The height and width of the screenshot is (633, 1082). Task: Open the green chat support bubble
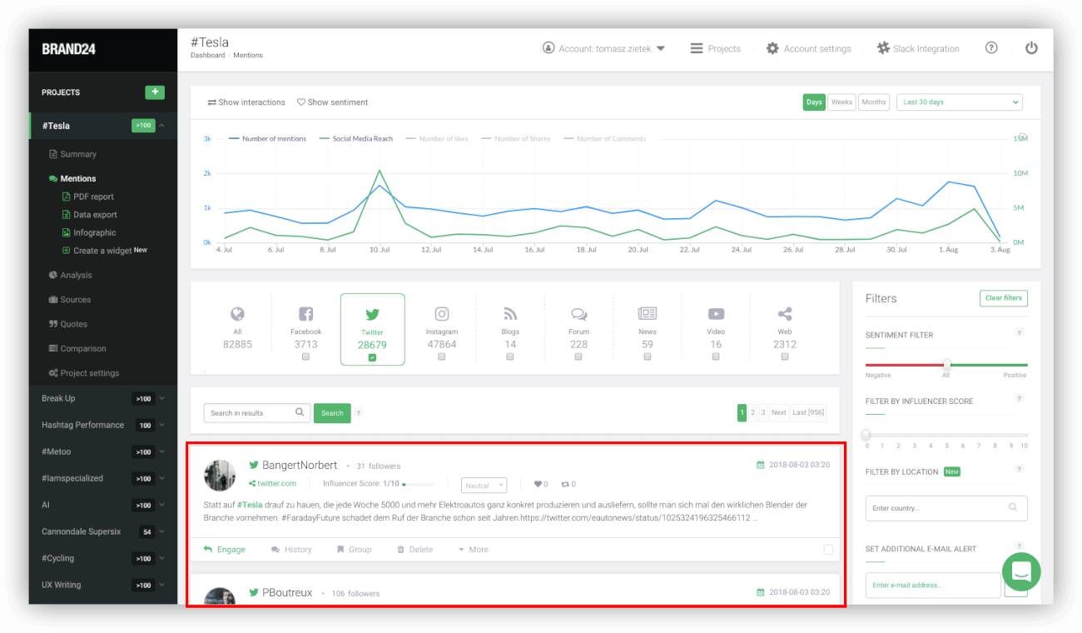(1021, 571)
